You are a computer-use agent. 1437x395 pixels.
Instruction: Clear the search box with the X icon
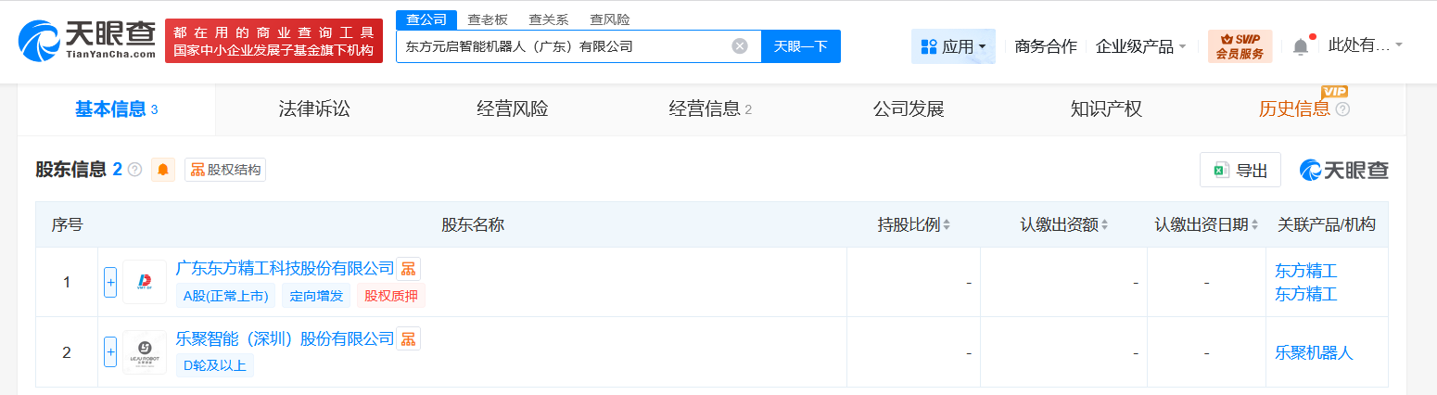click(740, 46)
